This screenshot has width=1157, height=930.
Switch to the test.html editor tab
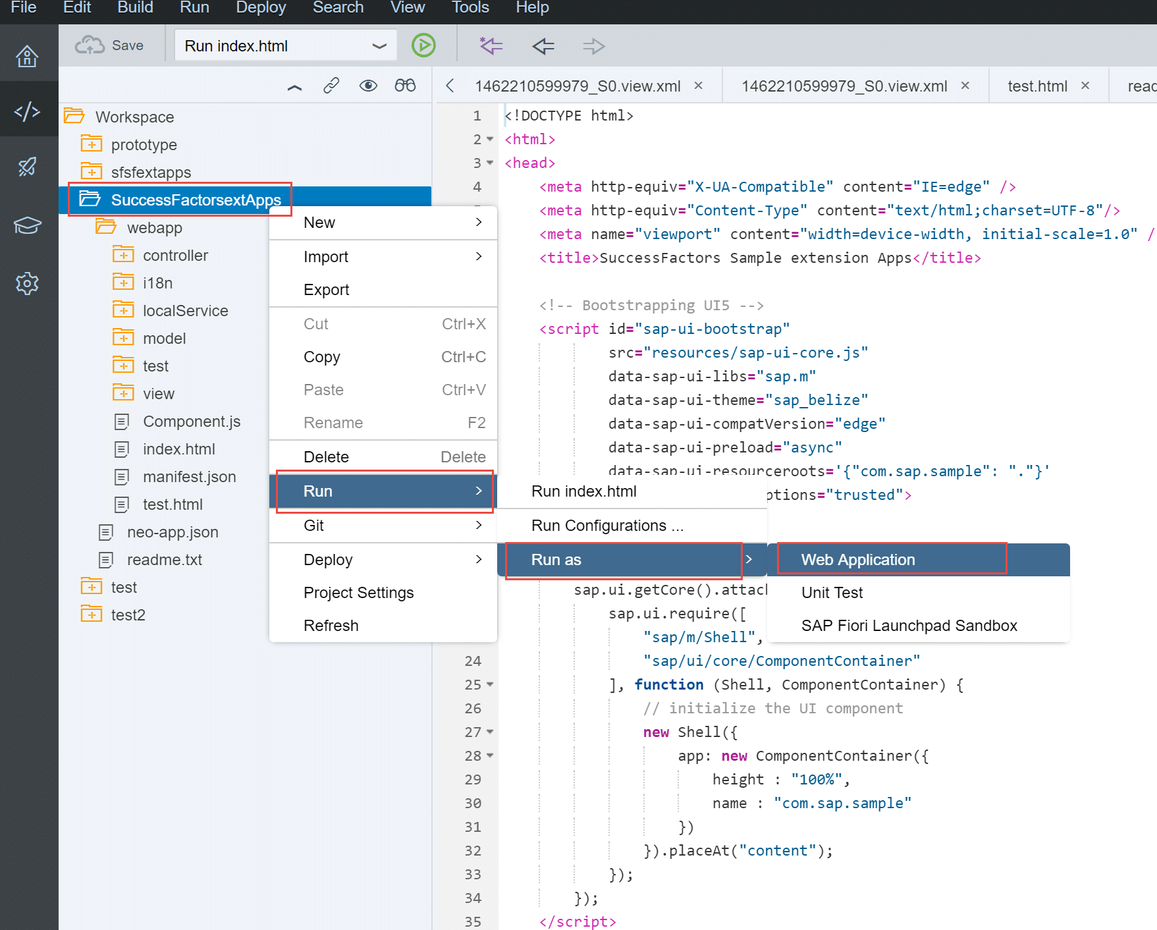point(1037,86)
